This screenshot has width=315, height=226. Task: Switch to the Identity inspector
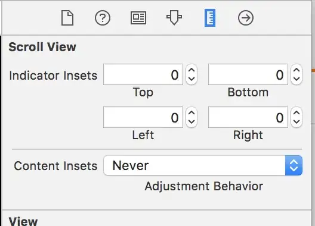(138, 18)
